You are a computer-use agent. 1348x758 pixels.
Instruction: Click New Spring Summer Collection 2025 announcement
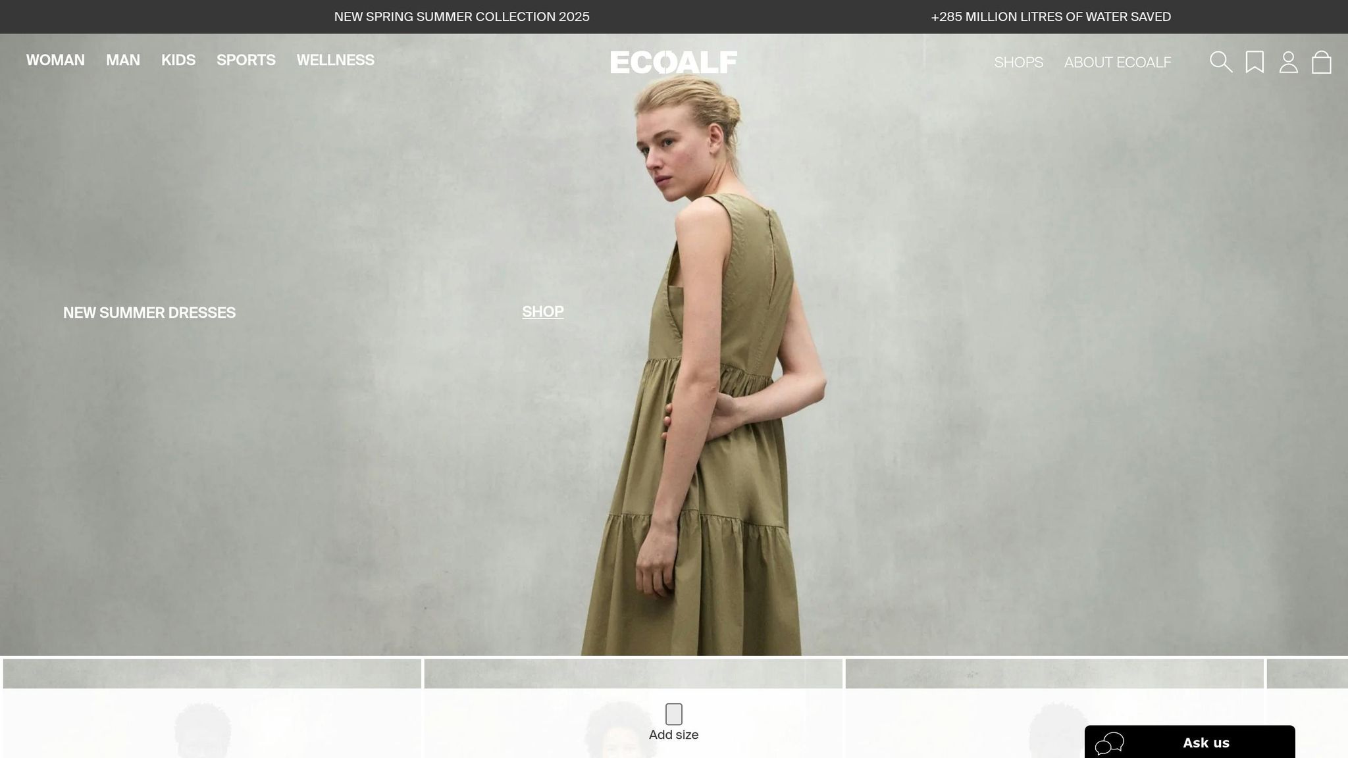(462, 17)
